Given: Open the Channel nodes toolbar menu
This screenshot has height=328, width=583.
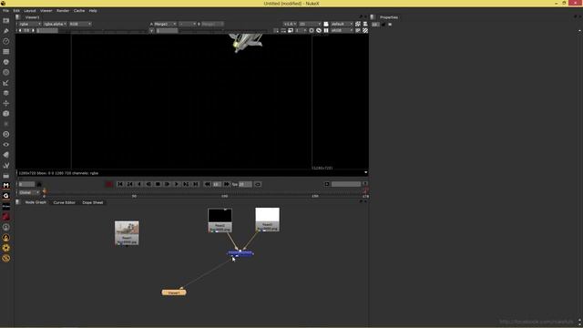Looking at the screenshot, I should (6, 52).
